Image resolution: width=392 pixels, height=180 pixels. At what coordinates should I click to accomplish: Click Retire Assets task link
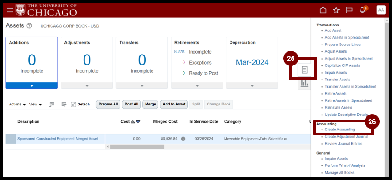pyautogui.click(x=335, y=94)
